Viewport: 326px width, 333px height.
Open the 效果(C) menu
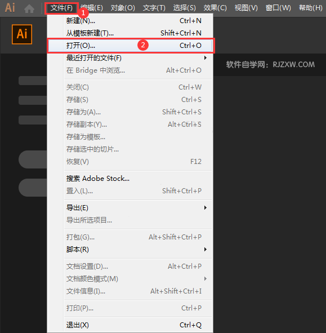coord(215,8)
